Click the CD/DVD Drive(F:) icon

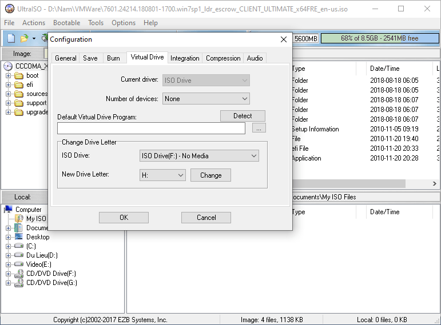point(19,274)
